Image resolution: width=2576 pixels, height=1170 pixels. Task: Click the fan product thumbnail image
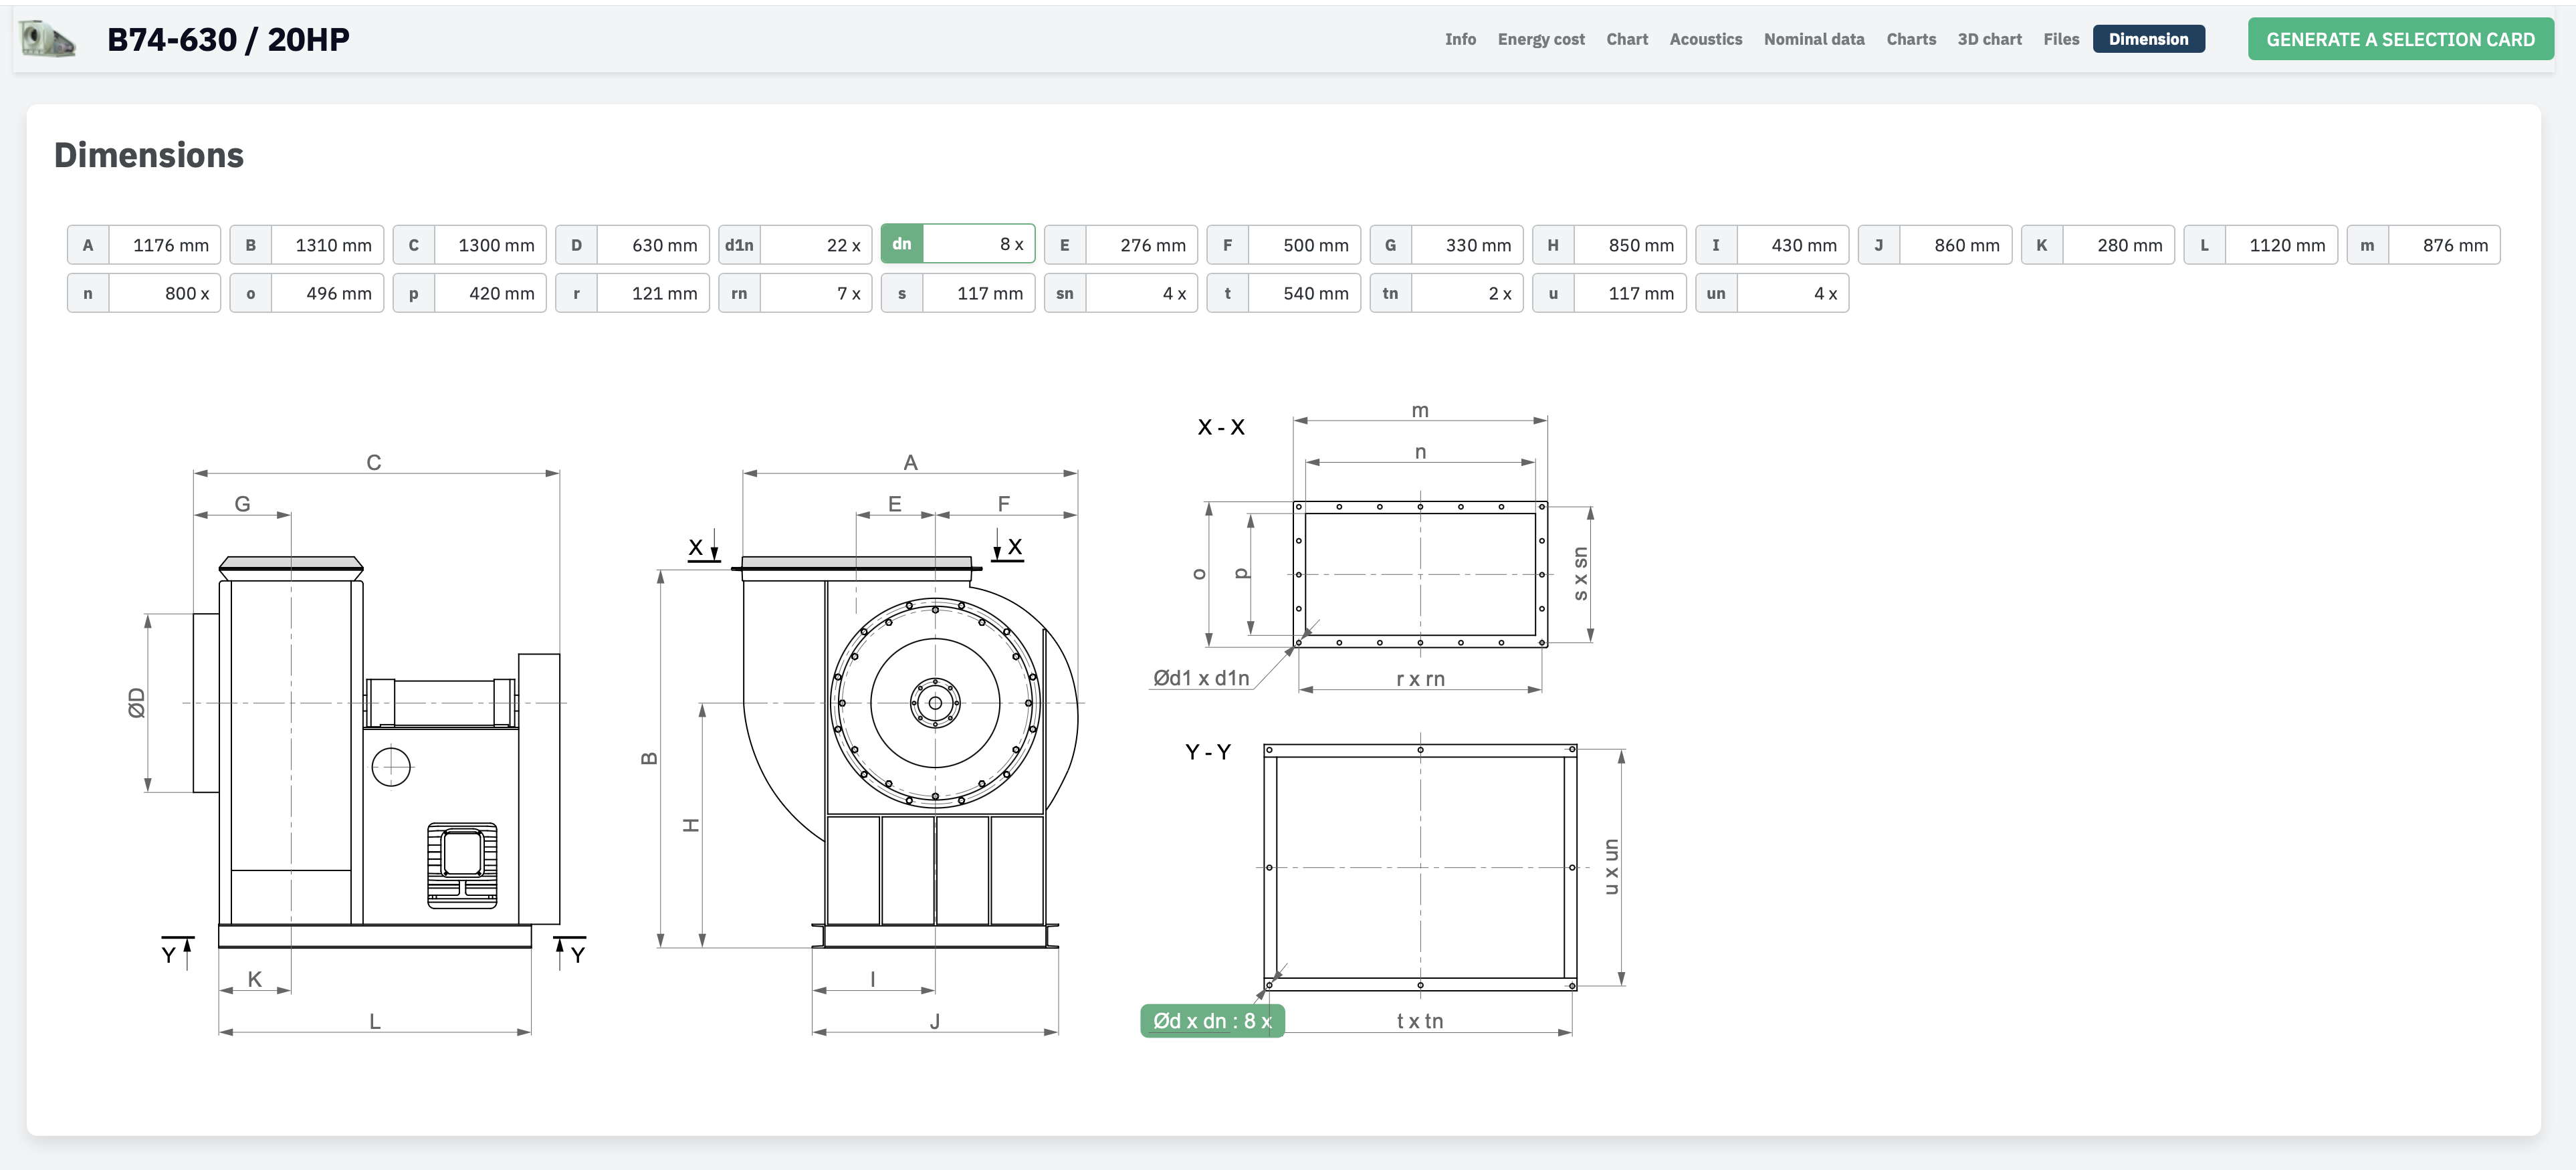coord(47,39)
